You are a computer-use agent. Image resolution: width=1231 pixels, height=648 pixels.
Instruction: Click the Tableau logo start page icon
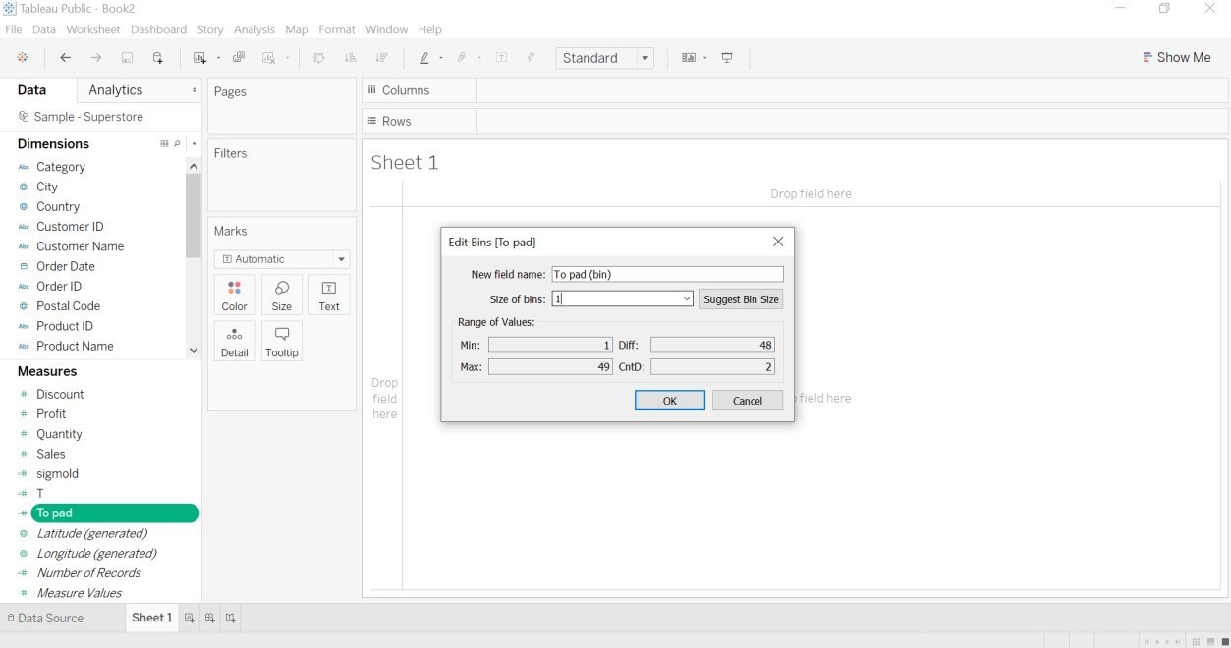pyautogui.click(x=22, y=58)
